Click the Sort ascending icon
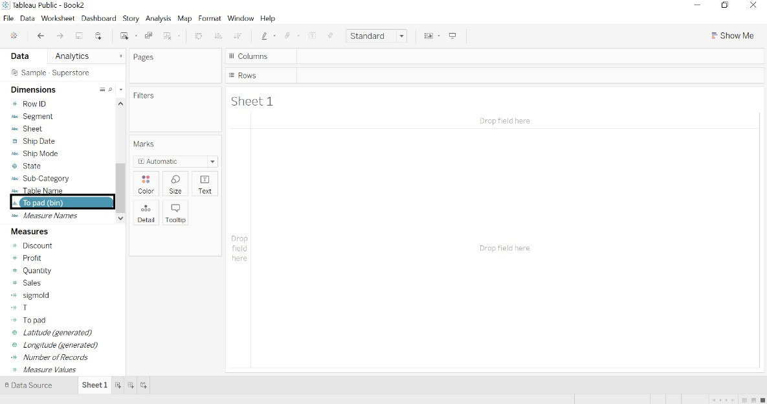767x404 pixels. click(218, 36)
